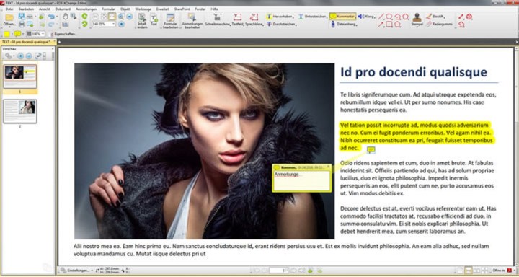This screenshot has width=519, height=277.
Task: Go to next page arrow
Action: [x=293, y=271]
